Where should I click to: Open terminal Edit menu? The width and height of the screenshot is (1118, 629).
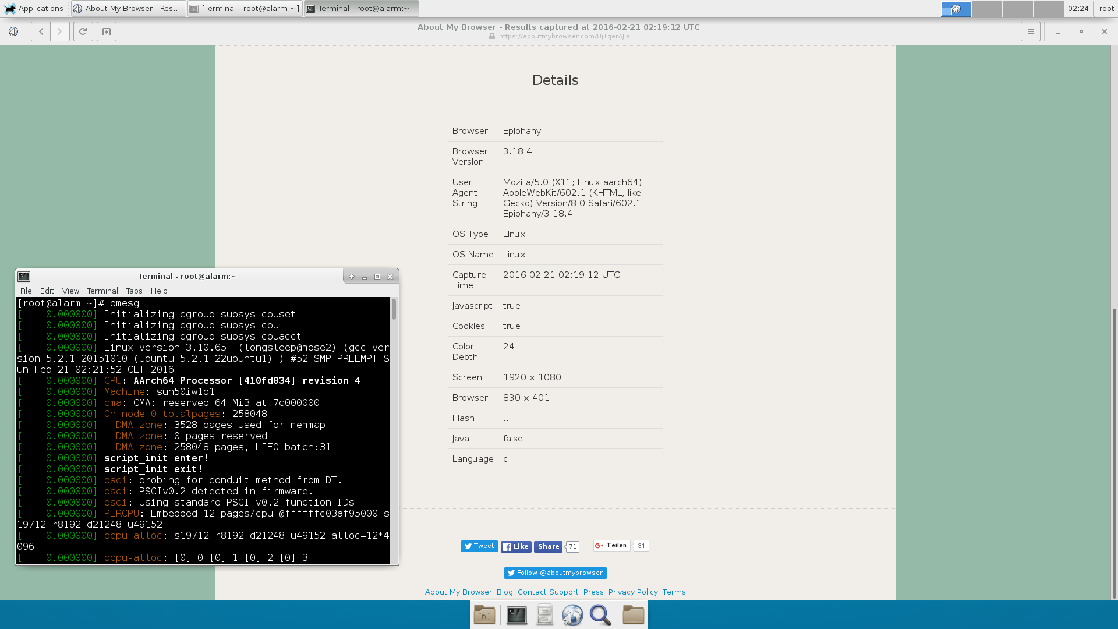click(47, 291)
